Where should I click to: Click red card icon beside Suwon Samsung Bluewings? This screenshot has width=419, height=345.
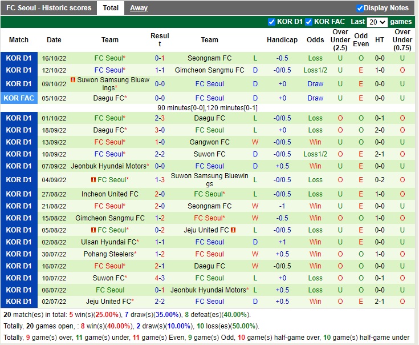tap(73, 80)
